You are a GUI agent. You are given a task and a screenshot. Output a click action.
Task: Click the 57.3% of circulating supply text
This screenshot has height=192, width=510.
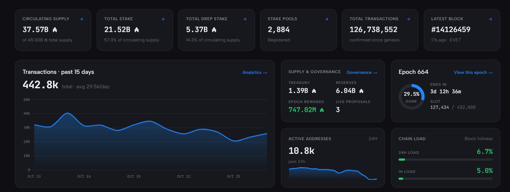[132, 40]
